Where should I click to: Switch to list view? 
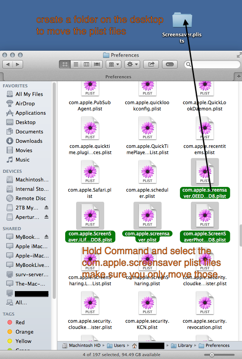76,64
